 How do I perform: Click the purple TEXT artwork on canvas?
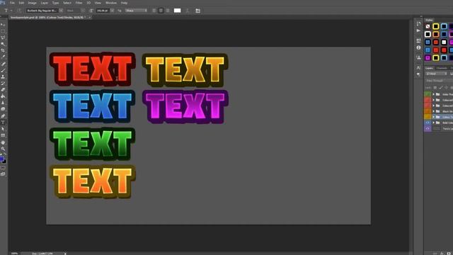pyautogui.click(x=185, y=106)
